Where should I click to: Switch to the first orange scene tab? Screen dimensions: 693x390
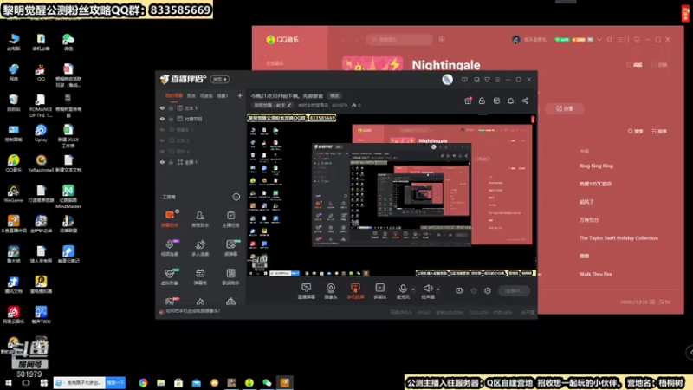tap(174, 95)
